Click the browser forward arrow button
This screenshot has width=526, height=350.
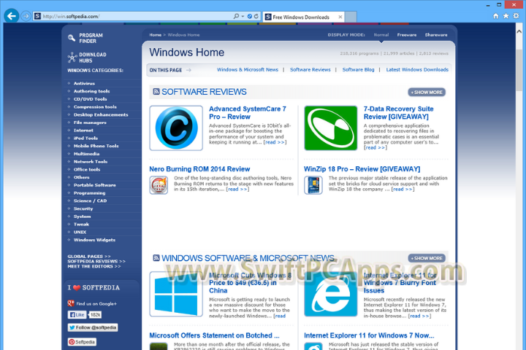tap(26, 16)
